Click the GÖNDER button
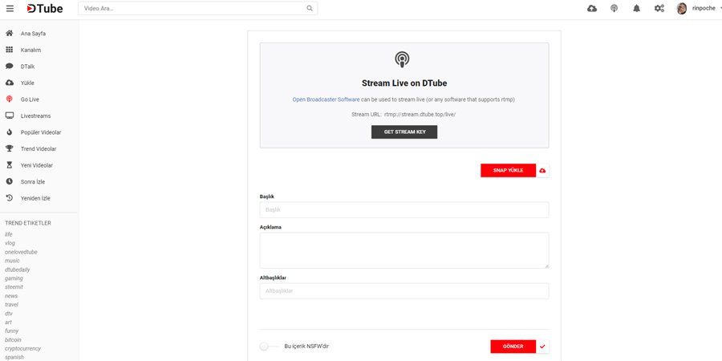The image size is (722, 361). point(513,347)
